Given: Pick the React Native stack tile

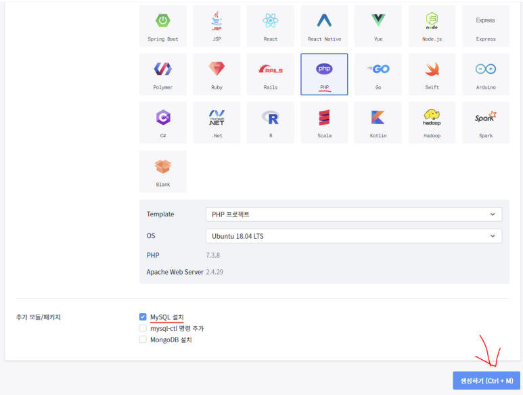Looking at the screenshot, I should point(324,26).
